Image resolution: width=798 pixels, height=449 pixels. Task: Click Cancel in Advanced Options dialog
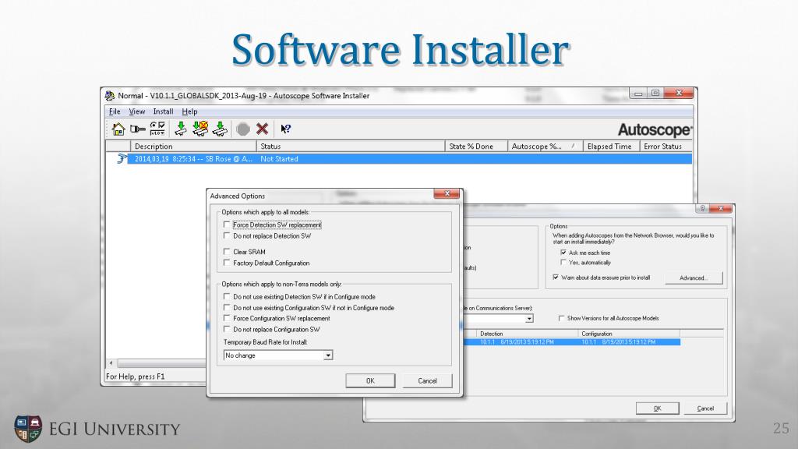[x=428, y=380]
